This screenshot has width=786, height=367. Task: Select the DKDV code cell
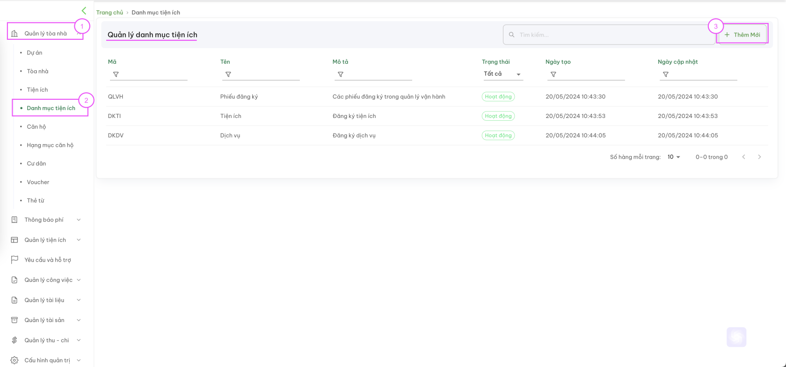116,135
